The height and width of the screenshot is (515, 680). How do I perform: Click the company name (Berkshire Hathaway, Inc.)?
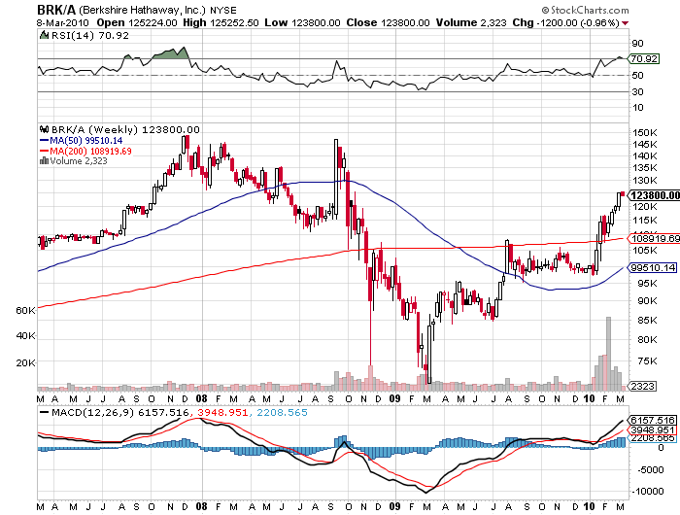point(143,10)
